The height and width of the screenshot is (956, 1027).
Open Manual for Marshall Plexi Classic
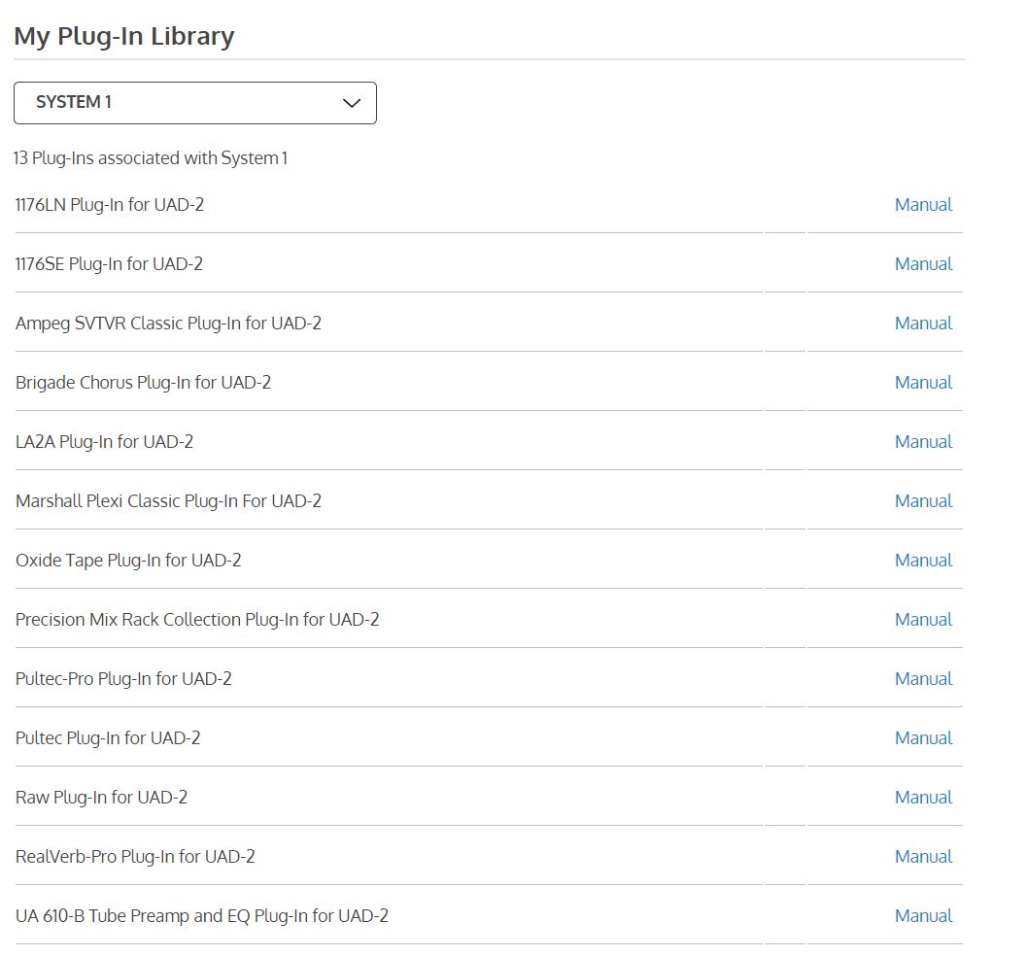pos(922,501)
